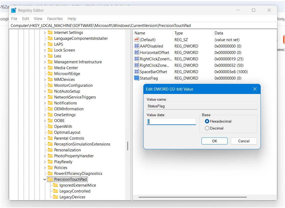
Task: Click the 0x00000032 (50) data cell
Action: pyautogui.click(x=229, y=65)
